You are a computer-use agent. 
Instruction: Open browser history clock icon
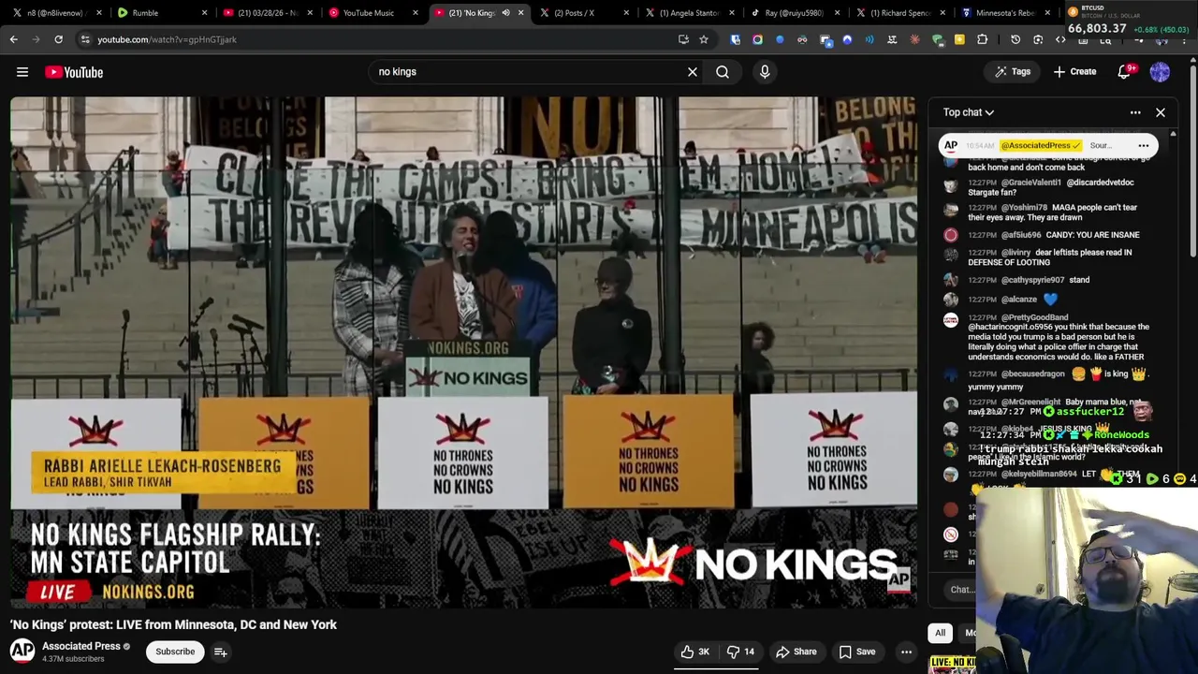[1015, 39]
